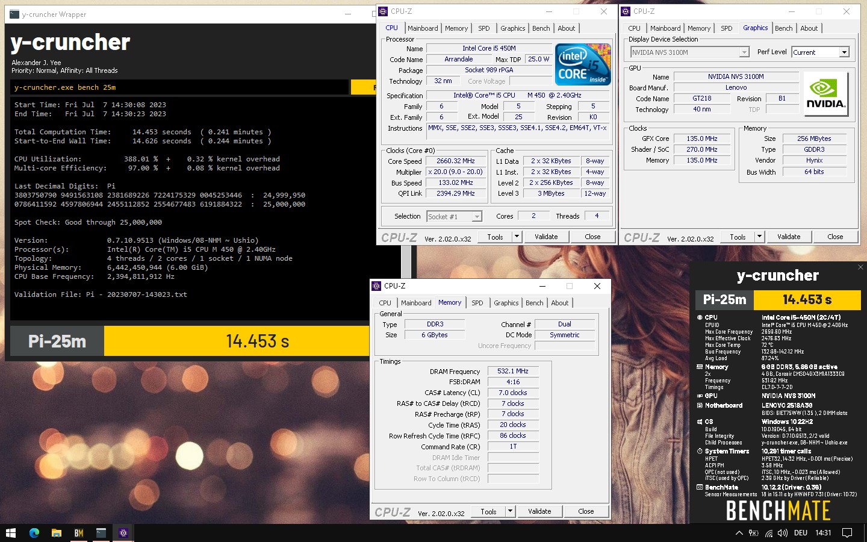Open the notification center
867x542 pixels.
[847, 533]
